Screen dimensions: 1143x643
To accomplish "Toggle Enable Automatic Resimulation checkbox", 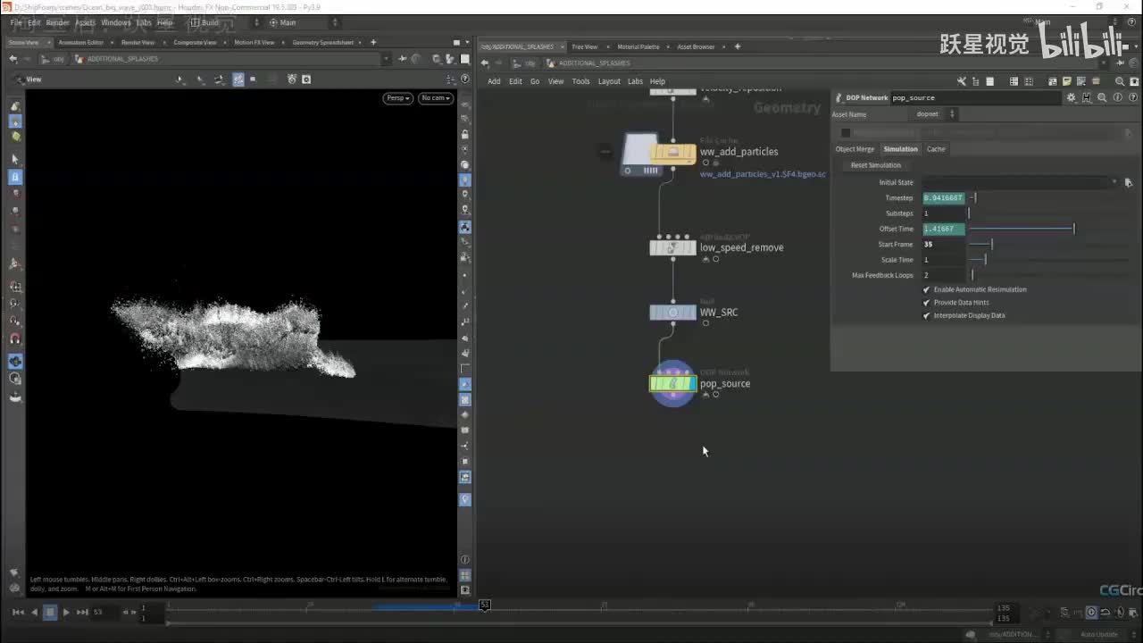I will (x=926, y=289).
